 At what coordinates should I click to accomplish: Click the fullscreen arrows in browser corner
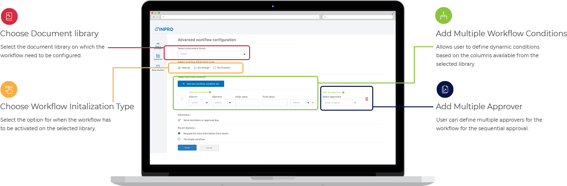393,13
